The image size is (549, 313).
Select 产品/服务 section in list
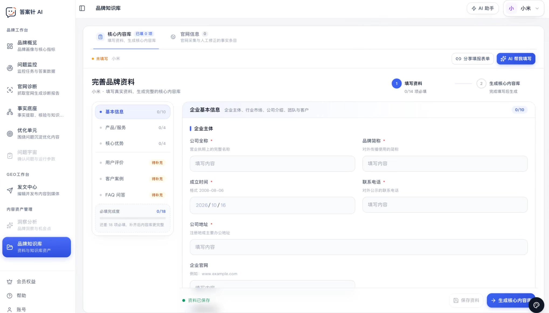[x=133, y=128]
